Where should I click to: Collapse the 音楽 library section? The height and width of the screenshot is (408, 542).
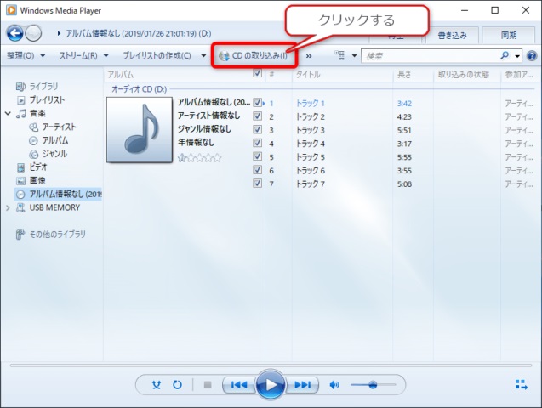click(x=8, y=113)
